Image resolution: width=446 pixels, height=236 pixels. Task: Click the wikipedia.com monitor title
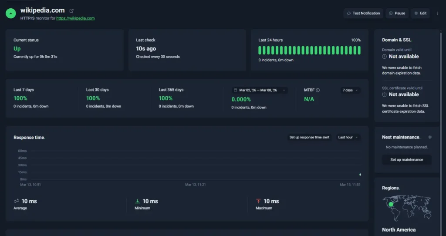[x=42, y=10]
